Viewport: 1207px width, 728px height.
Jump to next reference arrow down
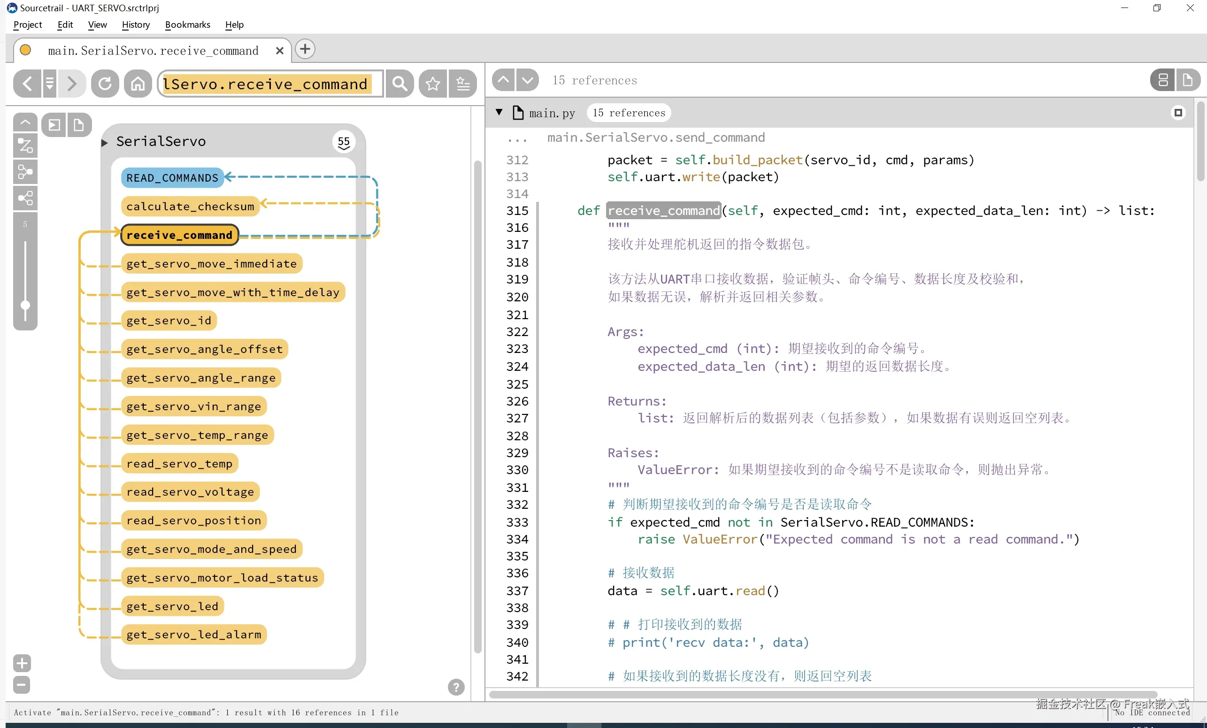click(x=528, y=80)
